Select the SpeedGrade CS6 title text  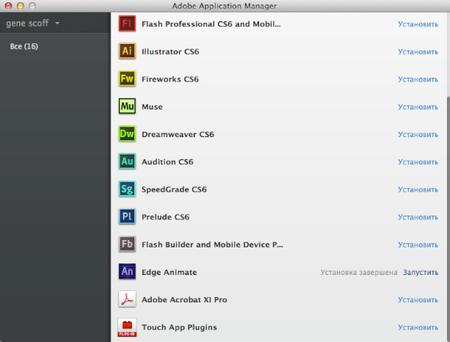pos(174,190)
